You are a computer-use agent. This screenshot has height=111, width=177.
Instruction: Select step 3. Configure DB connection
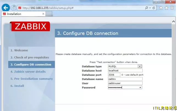32,65
